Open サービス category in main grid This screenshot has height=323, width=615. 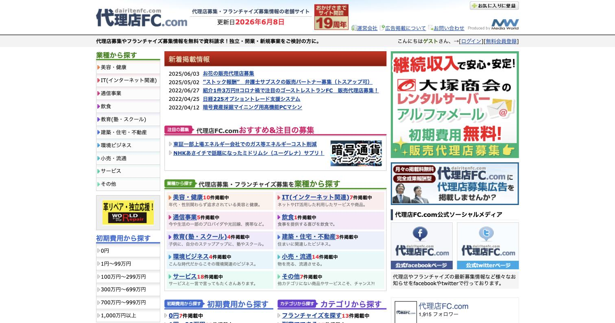pos(185,277)
